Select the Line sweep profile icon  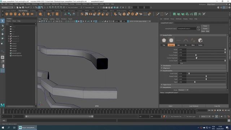178,40
